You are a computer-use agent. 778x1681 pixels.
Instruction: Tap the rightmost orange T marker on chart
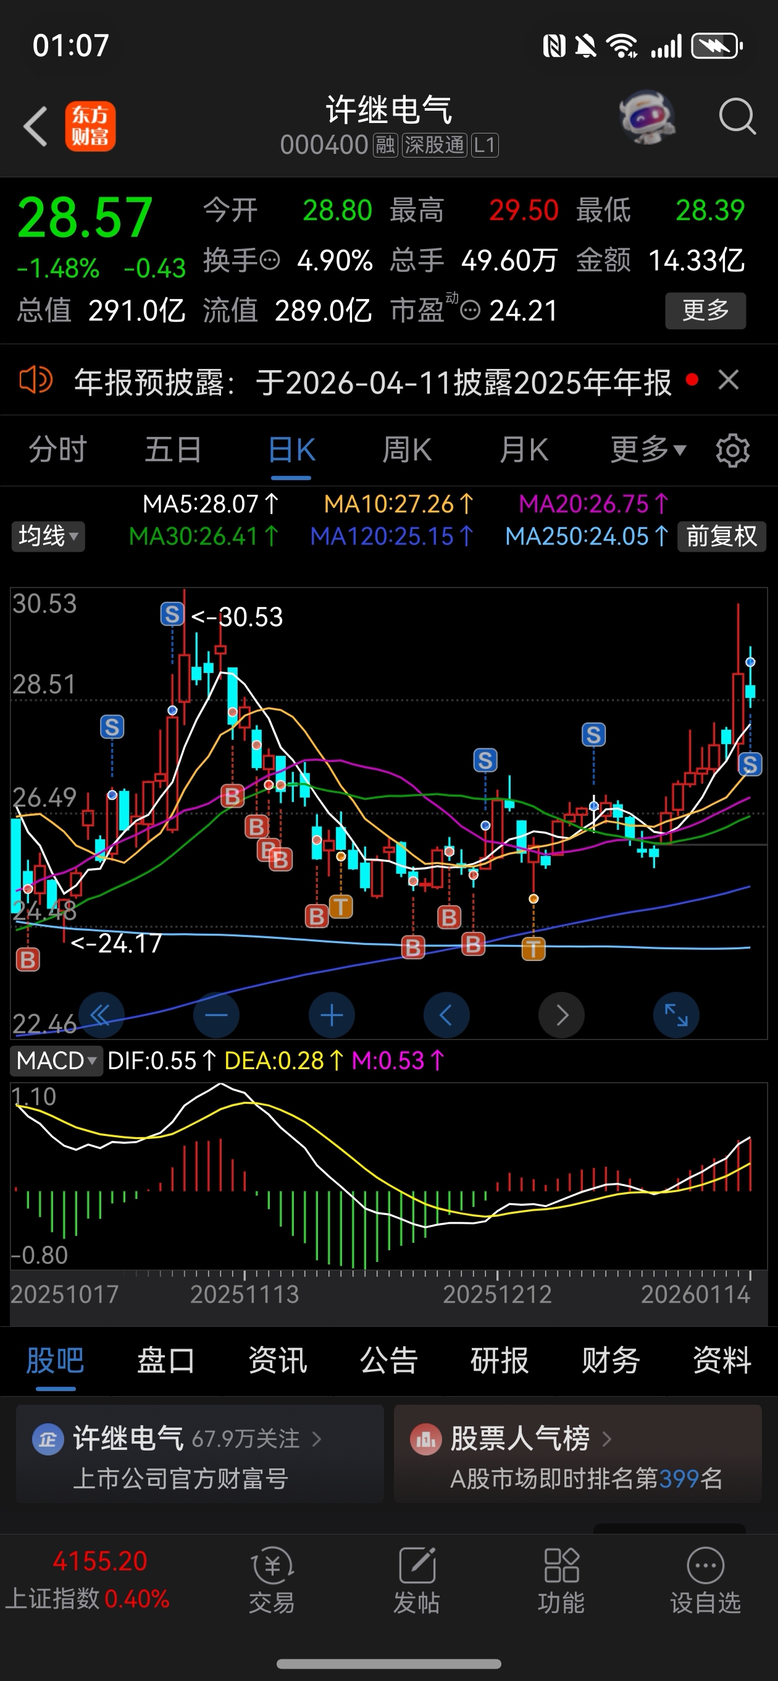533,949
